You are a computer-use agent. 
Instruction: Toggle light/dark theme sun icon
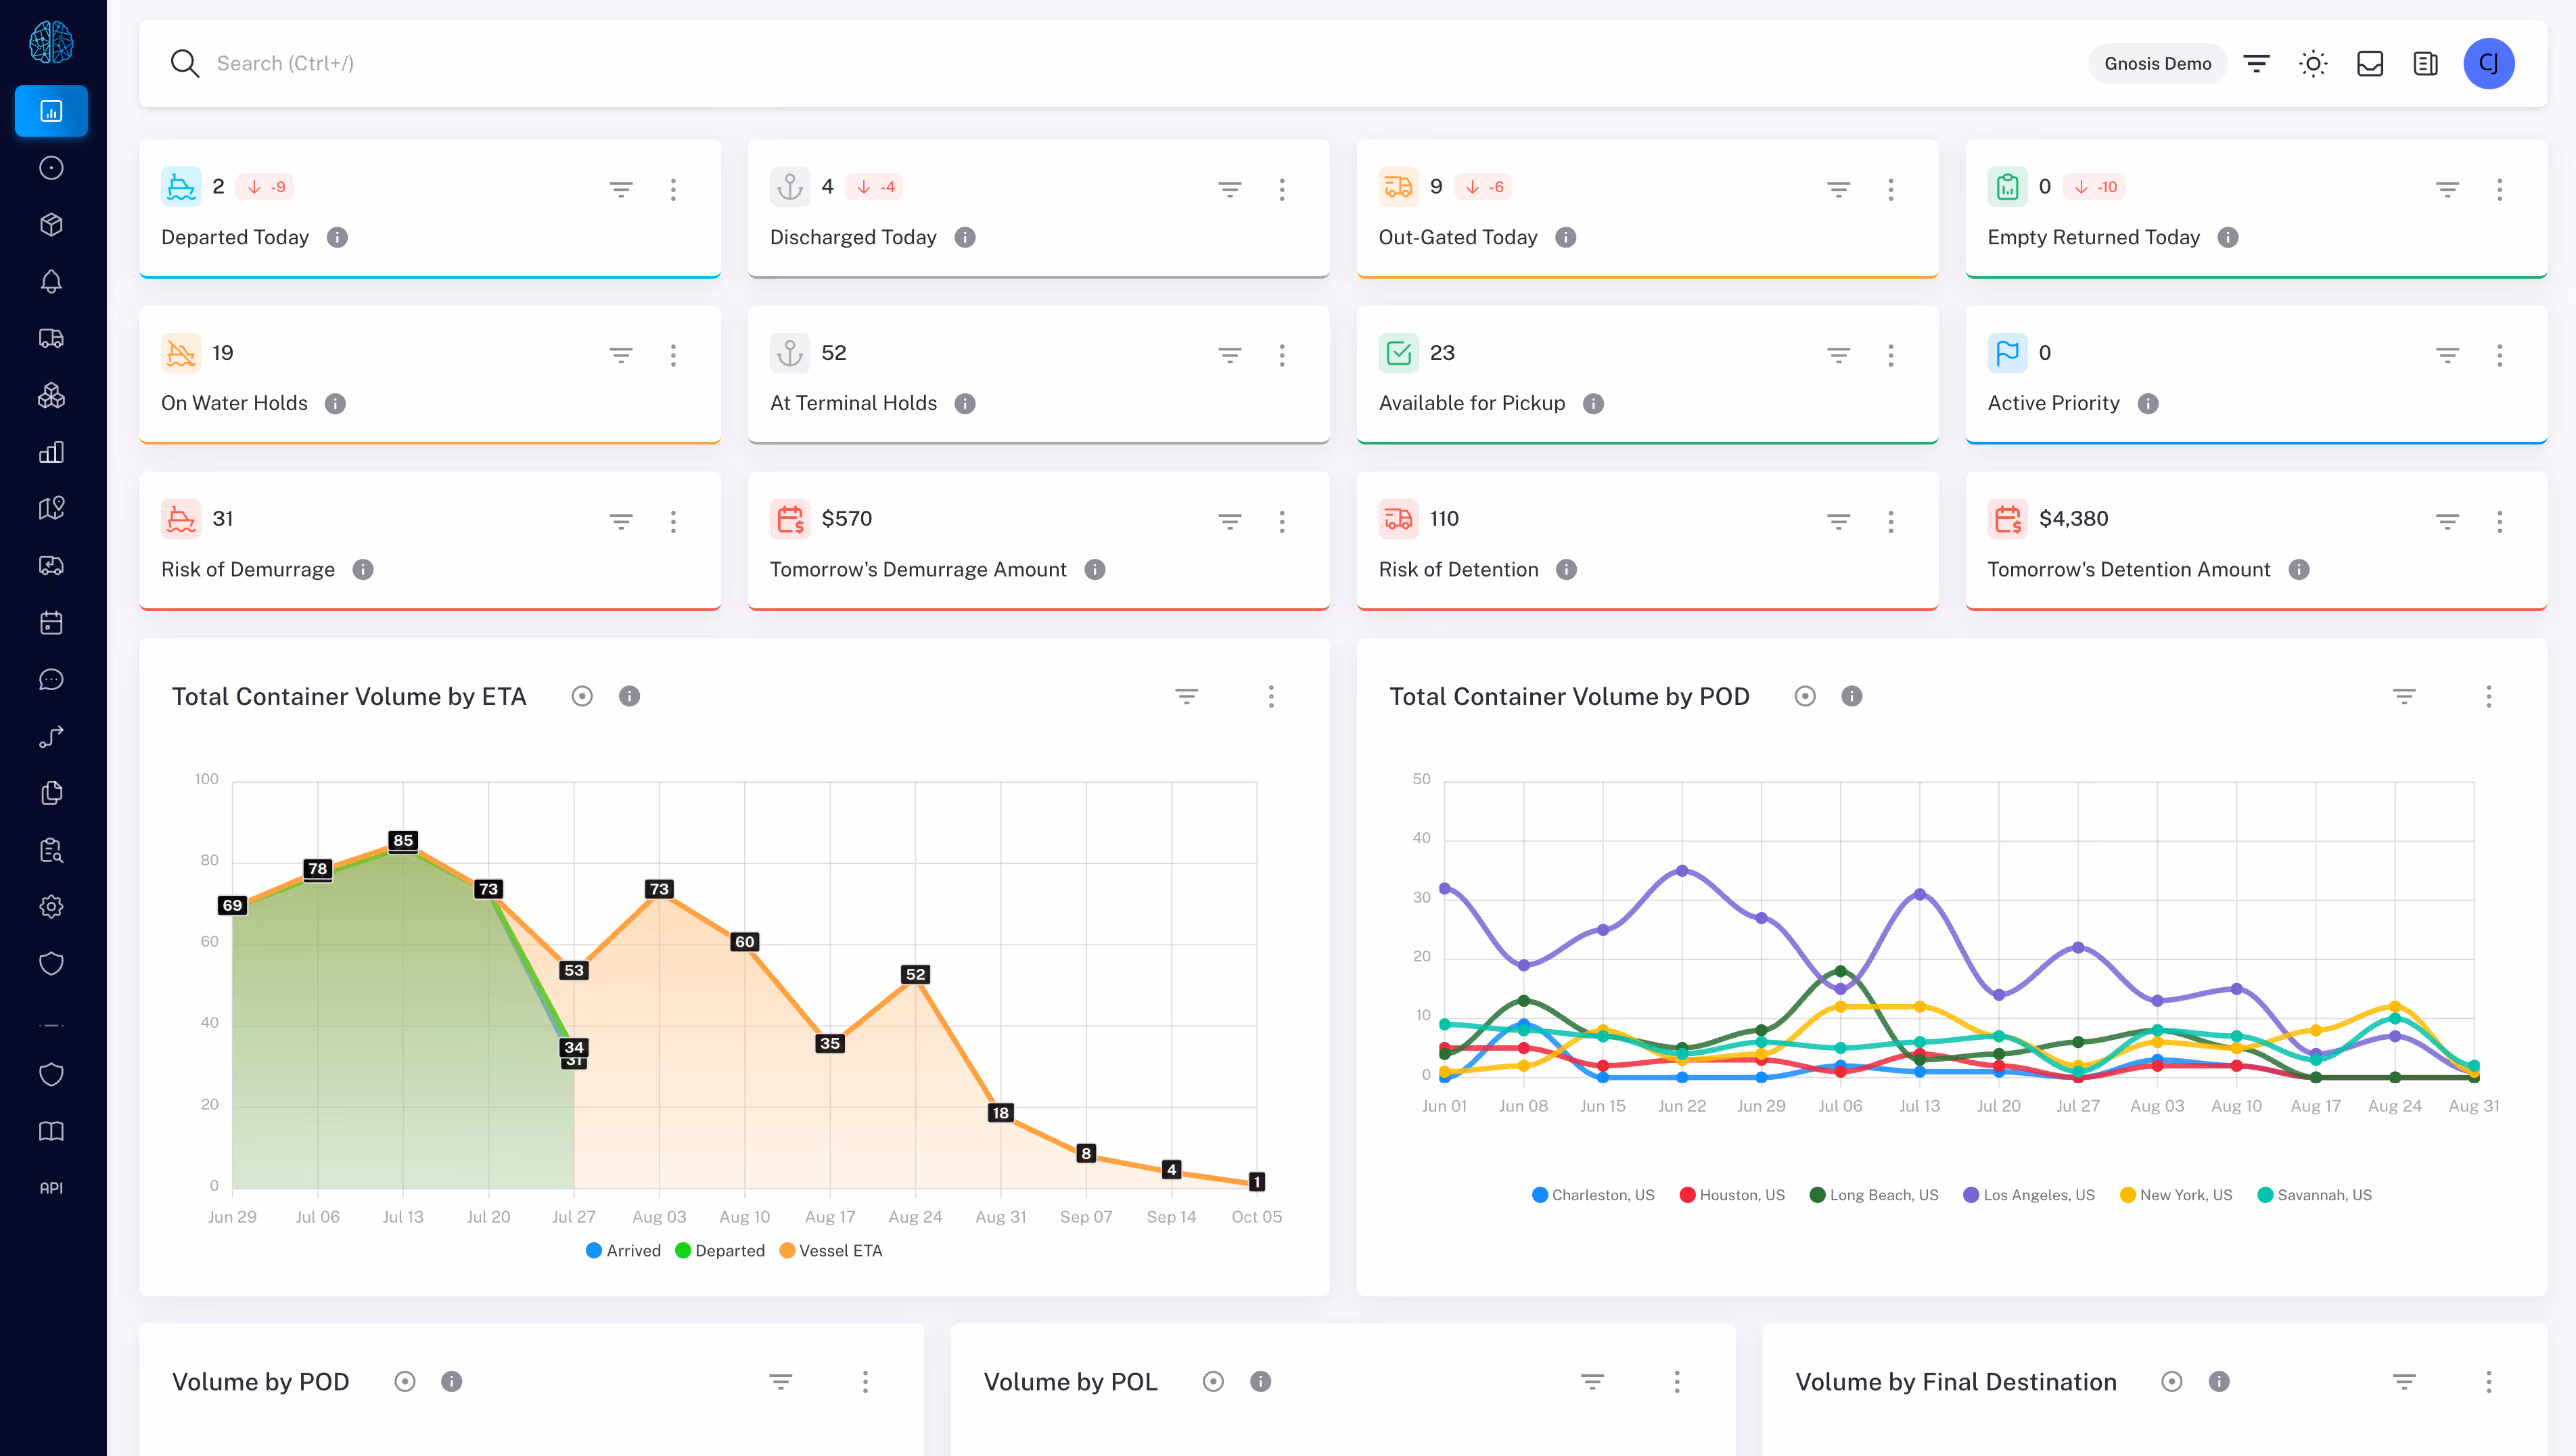tap(2313, 64)
